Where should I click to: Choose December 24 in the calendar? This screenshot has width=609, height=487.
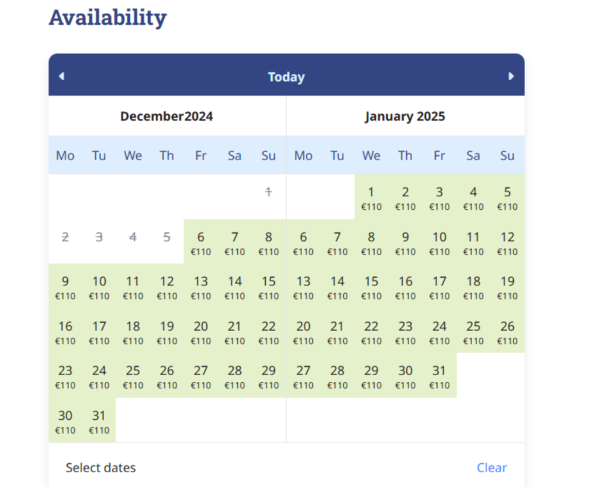(99, 376)
